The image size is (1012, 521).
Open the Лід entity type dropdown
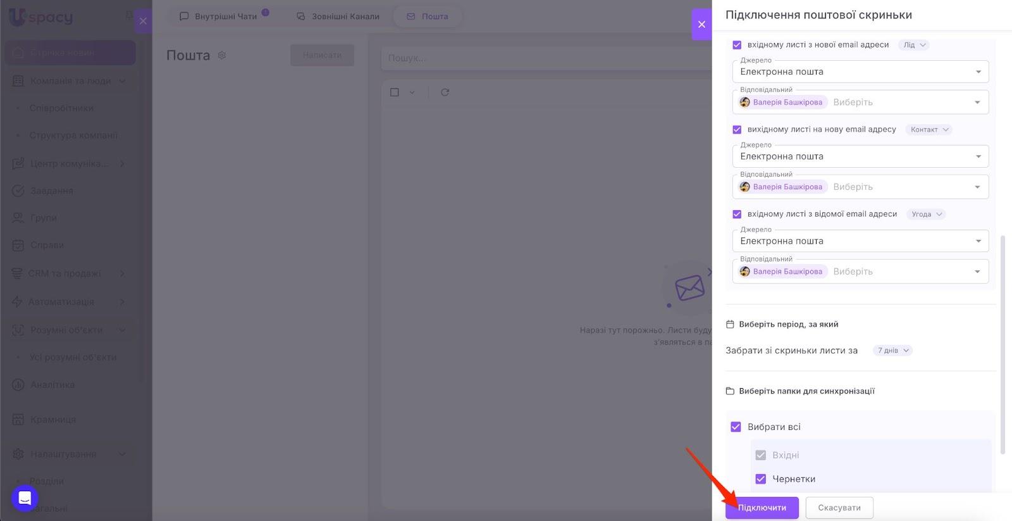(x=914, y=45)
